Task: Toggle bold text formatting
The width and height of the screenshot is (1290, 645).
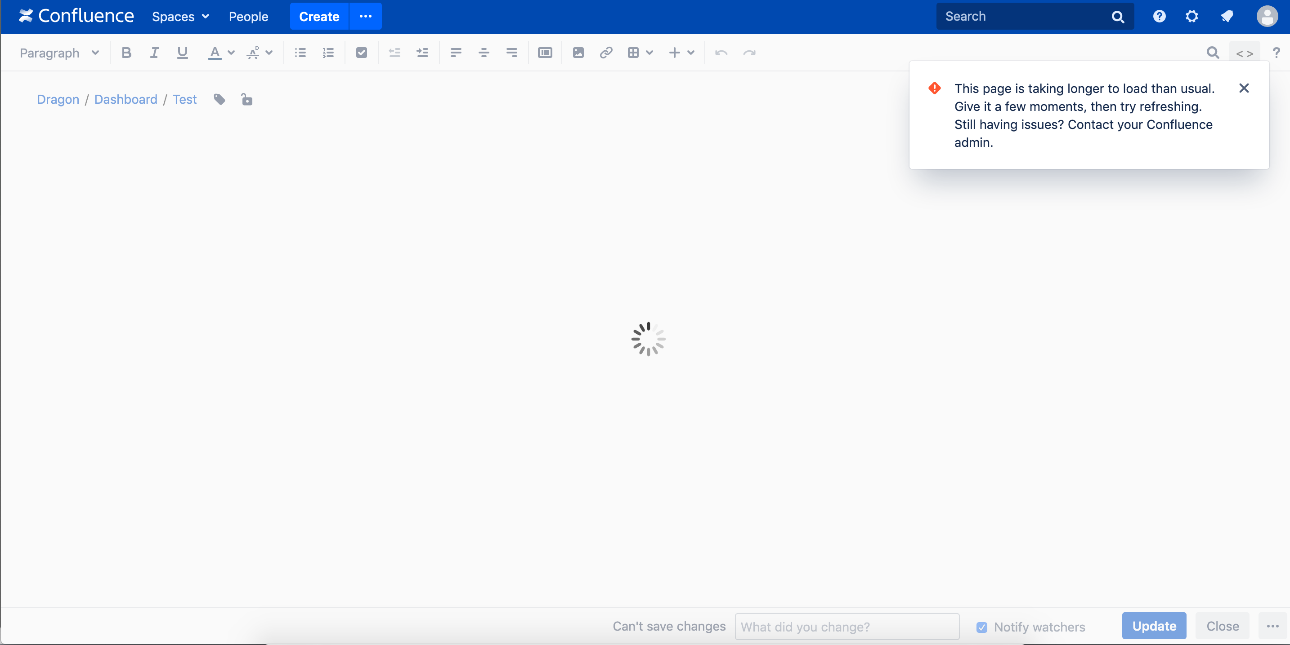Action: click(x=126, y=53)
